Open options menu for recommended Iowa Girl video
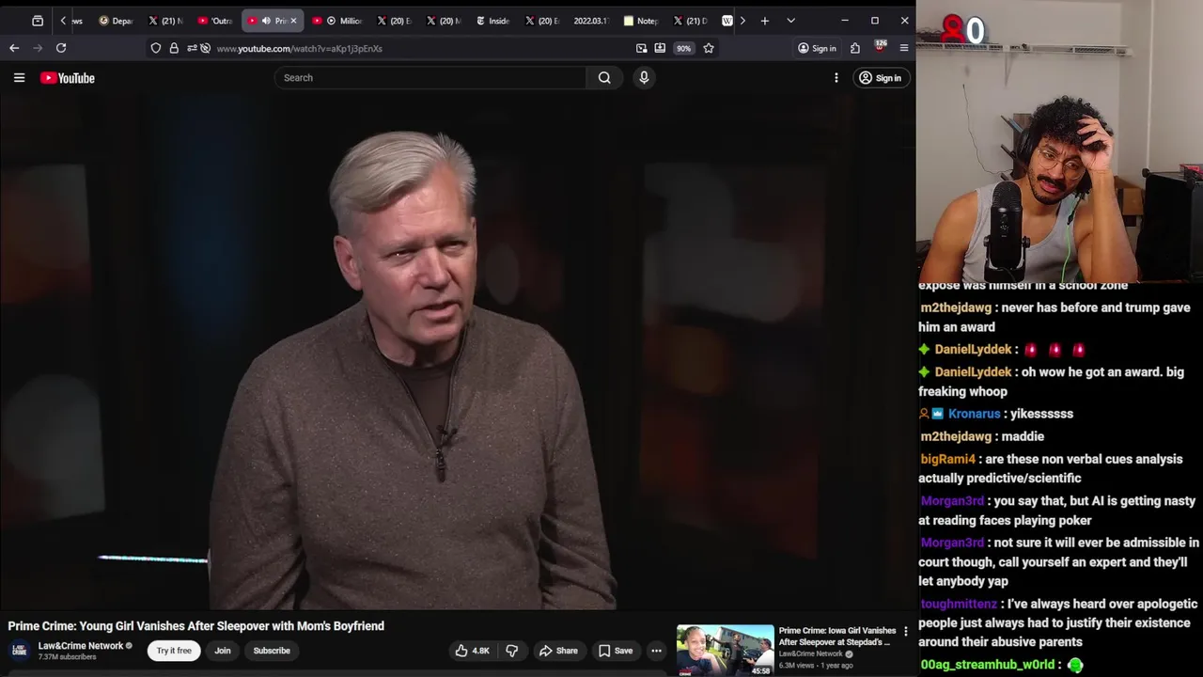Screen dimensions: 1203x677 pos(906,632)
